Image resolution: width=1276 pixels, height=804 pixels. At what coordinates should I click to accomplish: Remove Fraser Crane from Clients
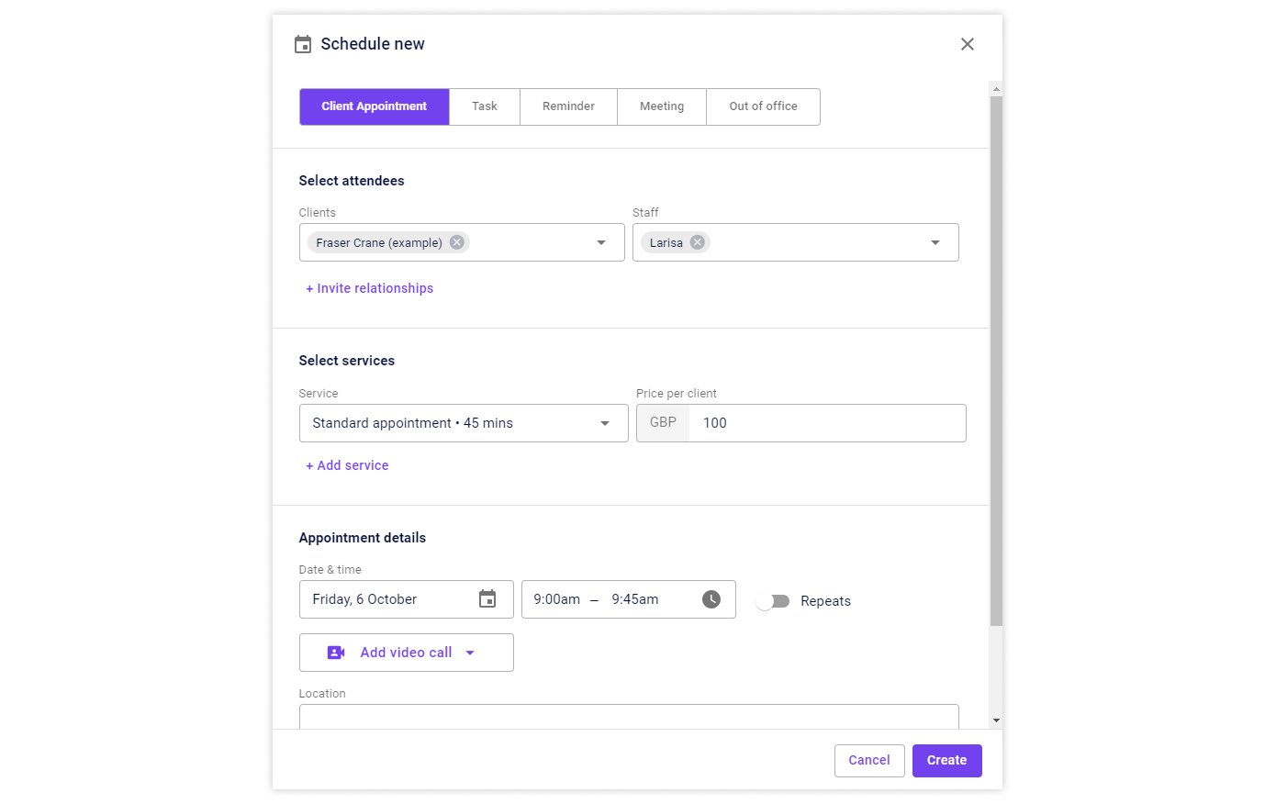[x=456, y=241]
